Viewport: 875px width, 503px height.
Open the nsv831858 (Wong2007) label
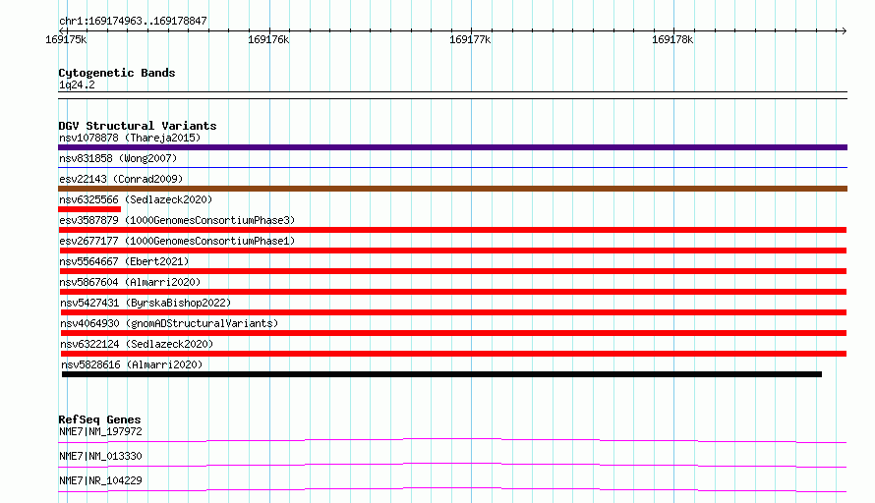click(118, 158)
